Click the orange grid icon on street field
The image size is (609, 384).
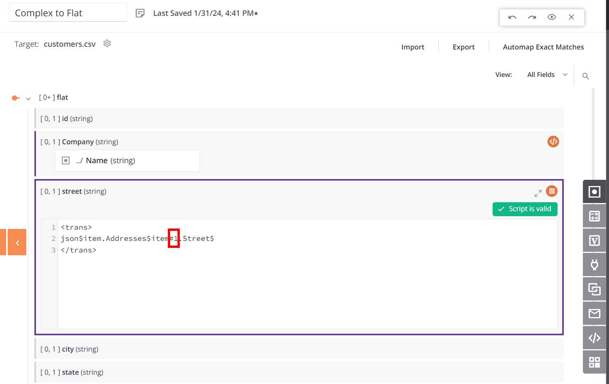[x=552, y=191]
